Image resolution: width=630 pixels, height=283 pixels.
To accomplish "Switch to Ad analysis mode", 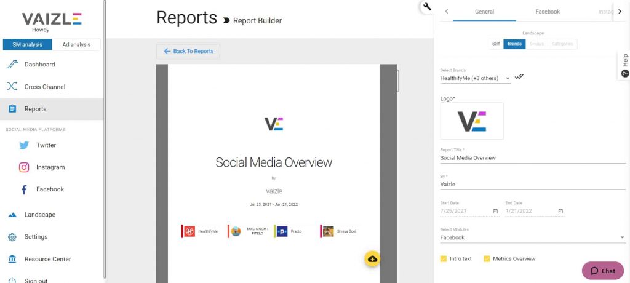I will 76,45.
